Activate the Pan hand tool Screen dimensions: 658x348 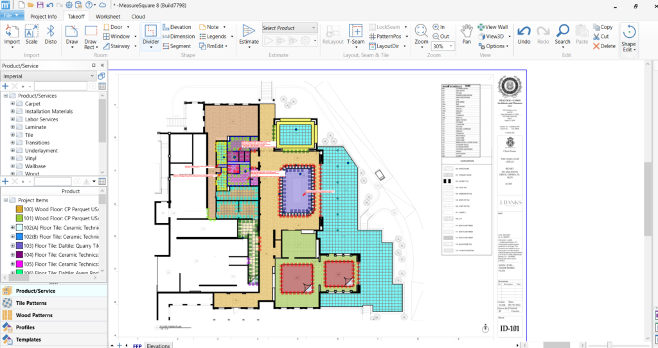(x=467, y=35)
